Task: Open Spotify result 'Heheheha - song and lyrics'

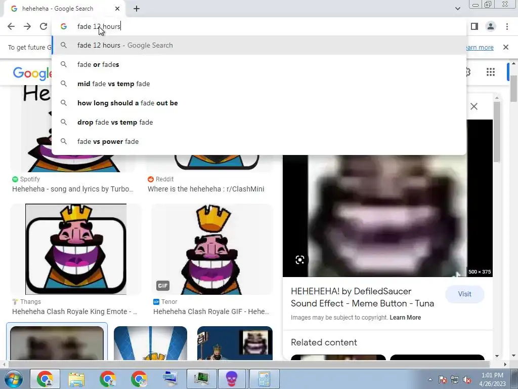Action: click(73, 189)
